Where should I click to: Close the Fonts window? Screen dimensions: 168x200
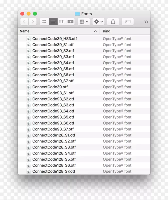[x=22, y=14]
